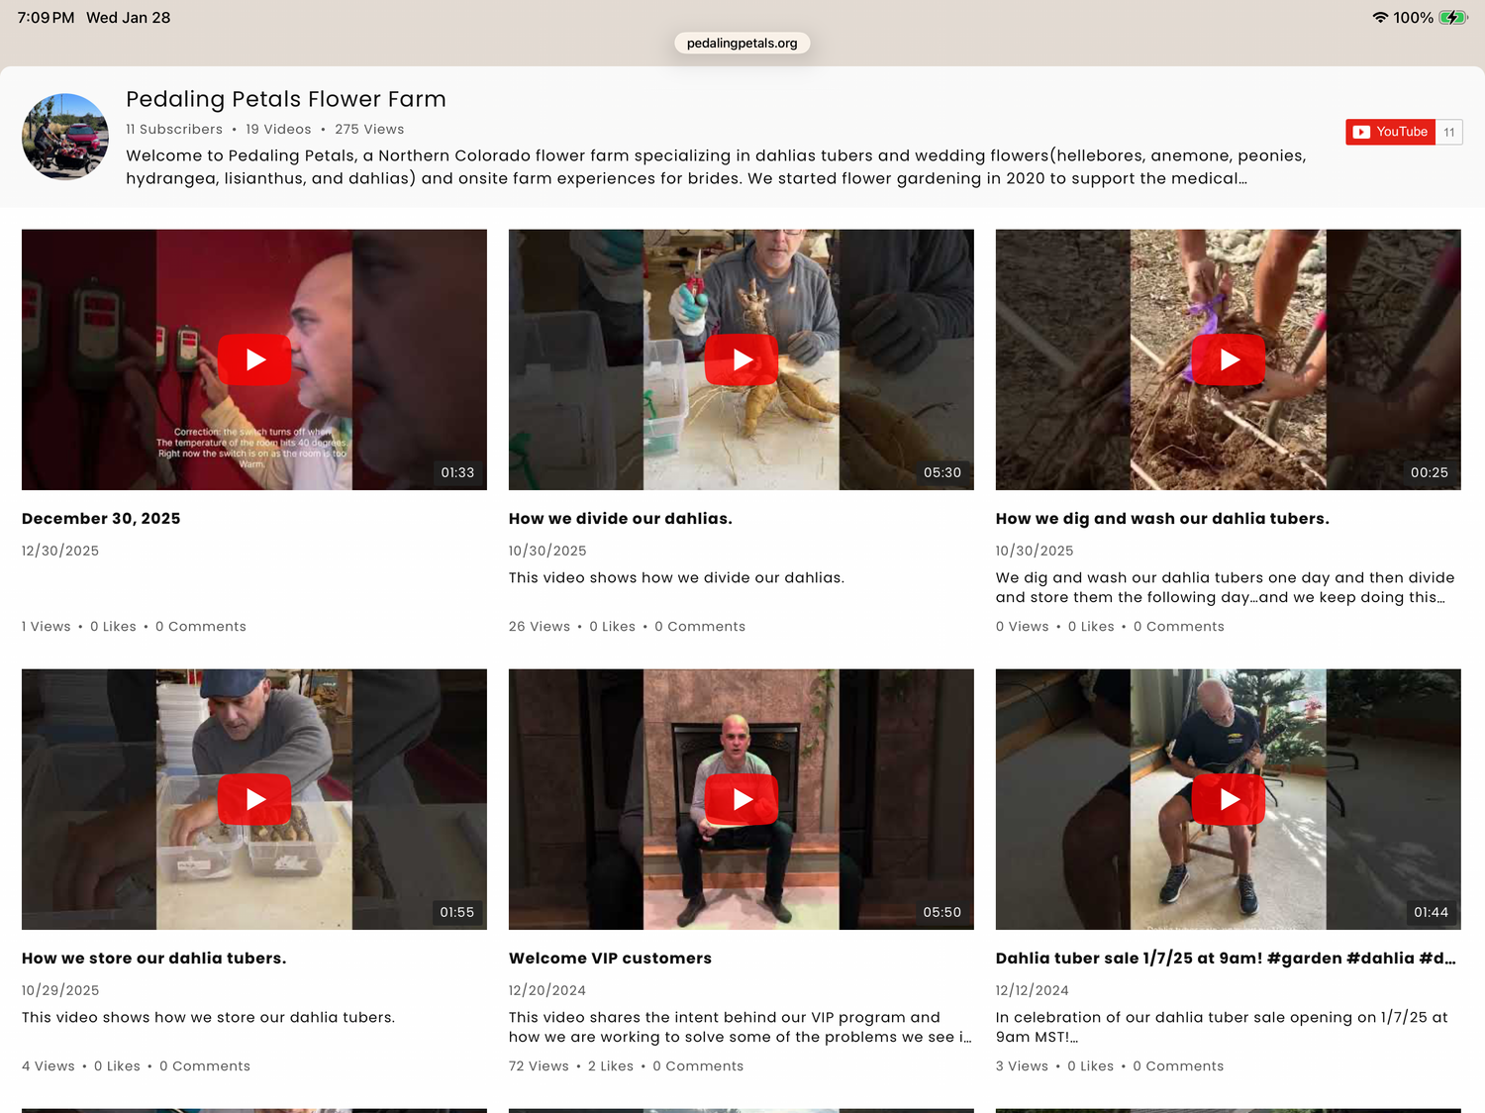Play the dahlia dividing video
This screenshot has height=1113, width=1485.
click(x=742, y=359)
